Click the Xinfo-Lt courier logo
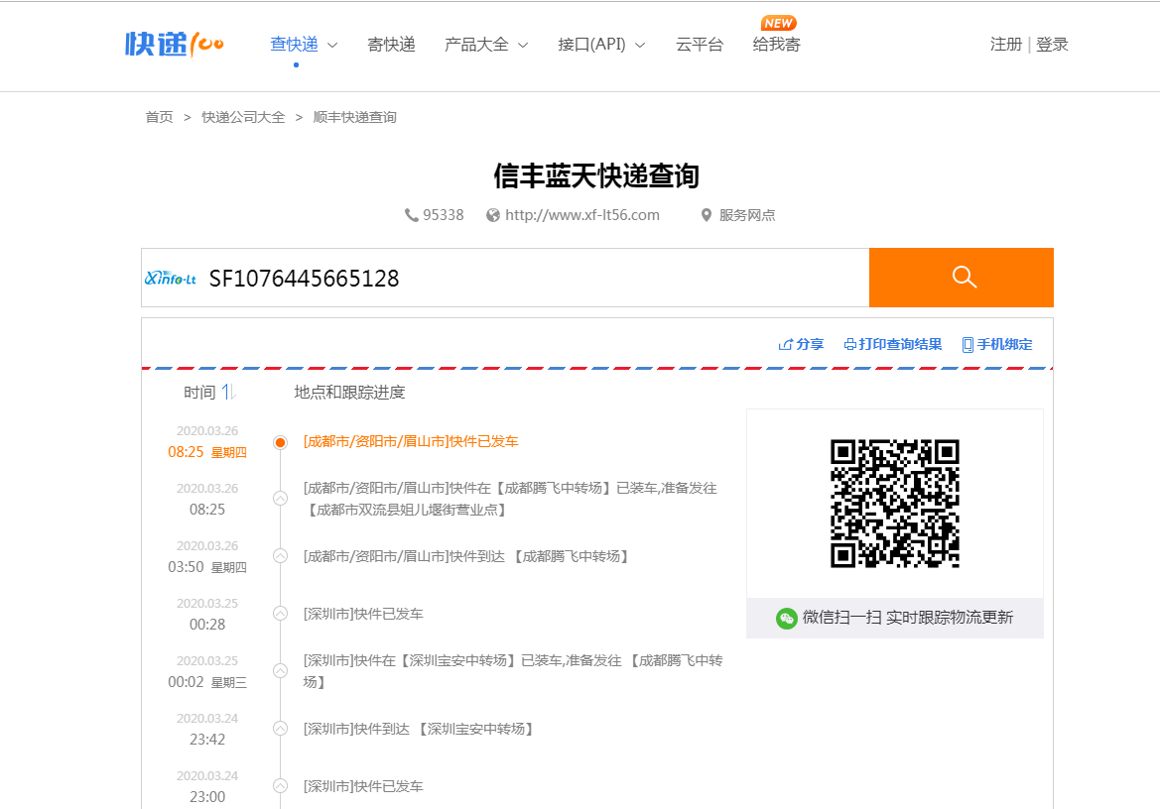 click(x=171, y=279)
